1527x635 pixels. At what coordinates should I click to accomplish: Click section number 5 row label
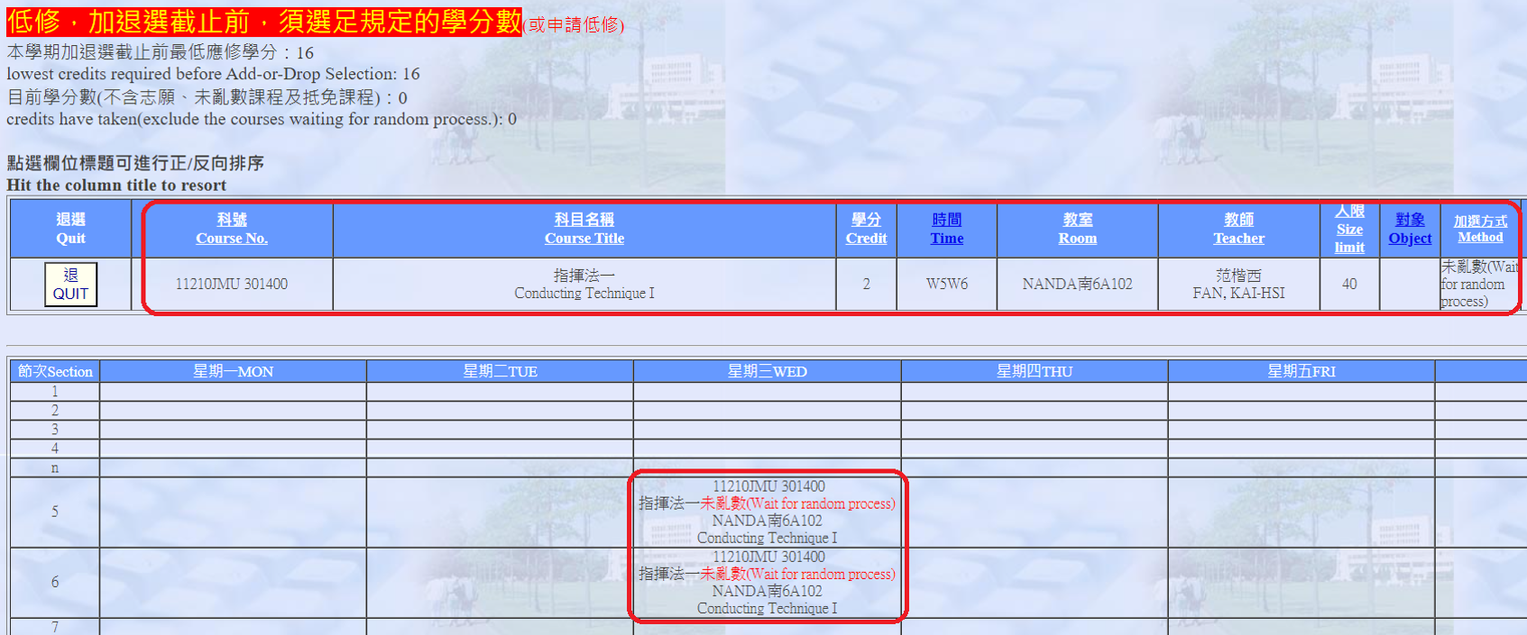55,512
